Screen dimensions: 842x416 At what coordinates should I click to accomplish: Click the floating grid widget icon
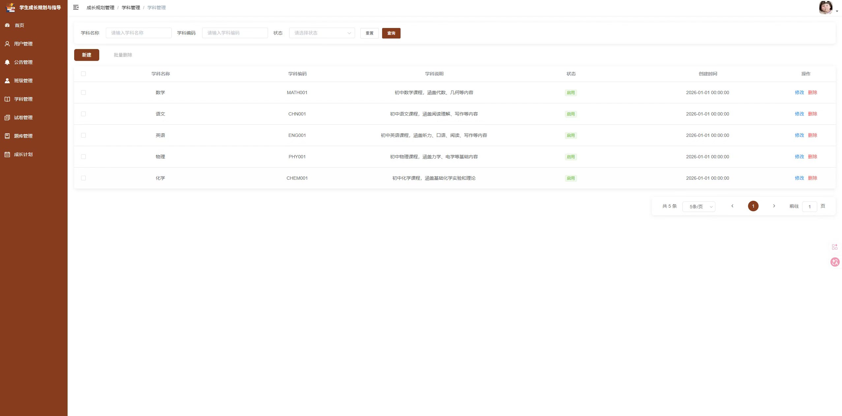835,247
